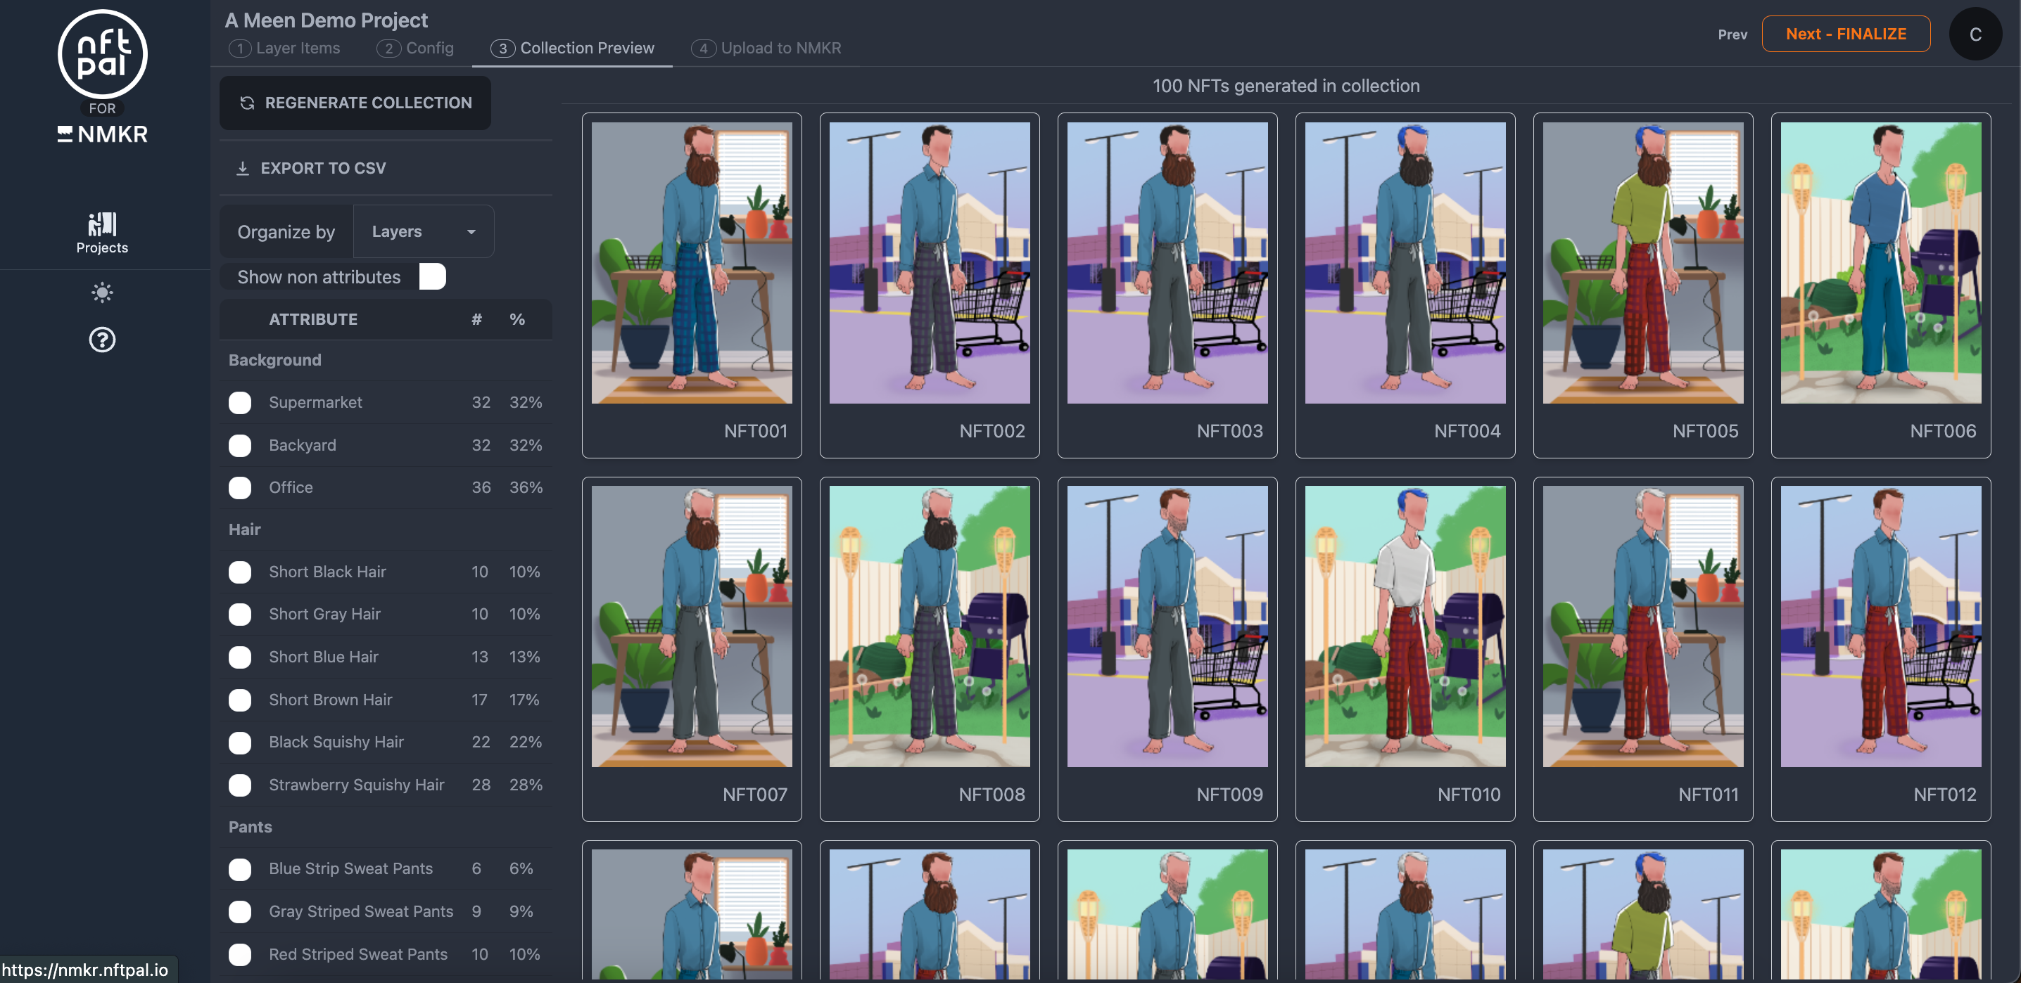Click the Next - FINALIZE button

1844,34
